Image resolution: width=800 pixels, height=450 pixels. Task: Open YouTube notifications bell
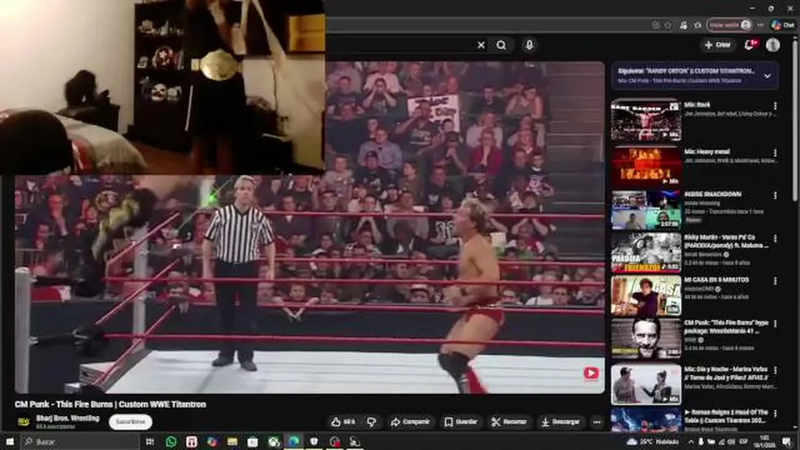[x=750, y=45]
